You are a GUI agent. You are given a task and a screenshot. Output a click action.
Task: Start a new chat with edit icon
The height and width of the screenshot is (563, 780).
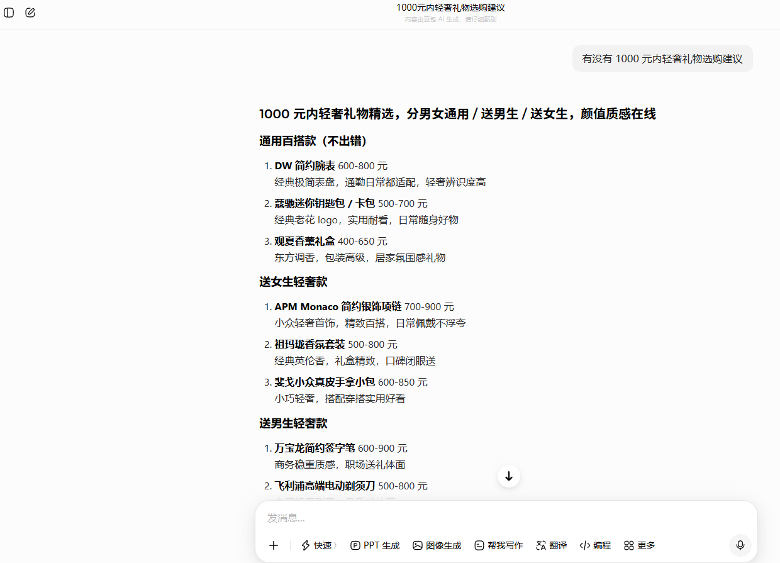tap(30, 13)
